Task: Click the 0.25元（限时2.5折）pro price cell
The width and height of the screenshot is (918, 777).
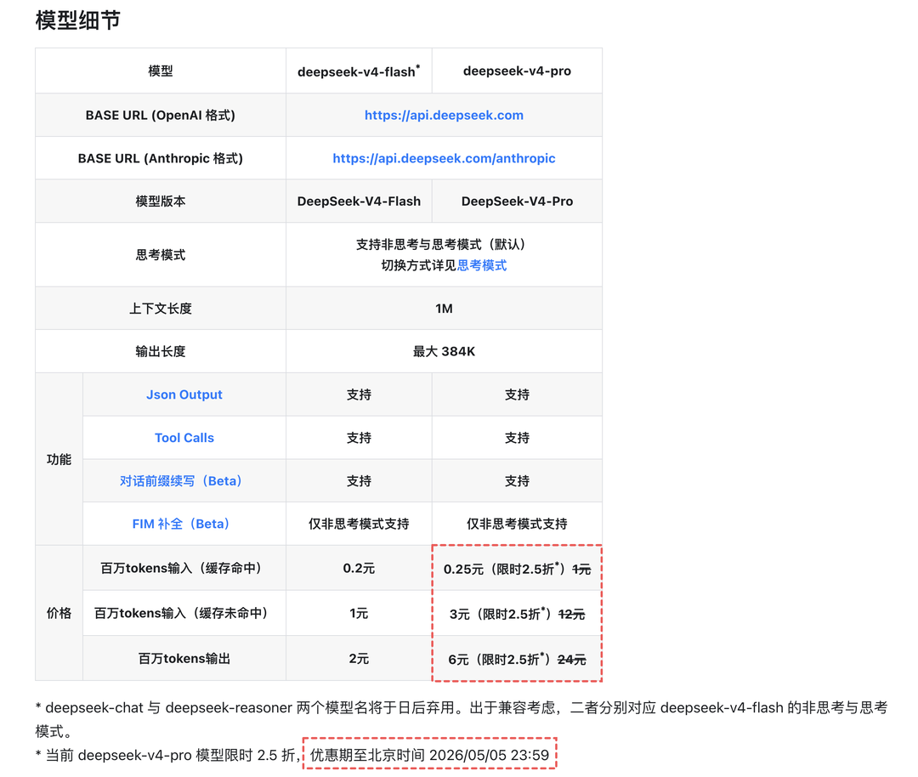Action: [517, 569]
